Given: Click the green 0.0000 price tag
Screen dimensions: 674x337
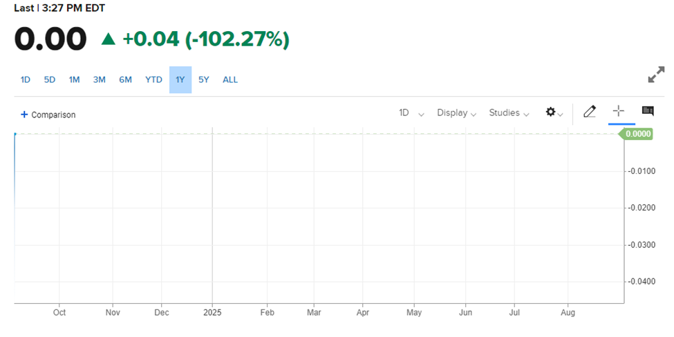Looking at the screenshot, I should tap(637, 134).
